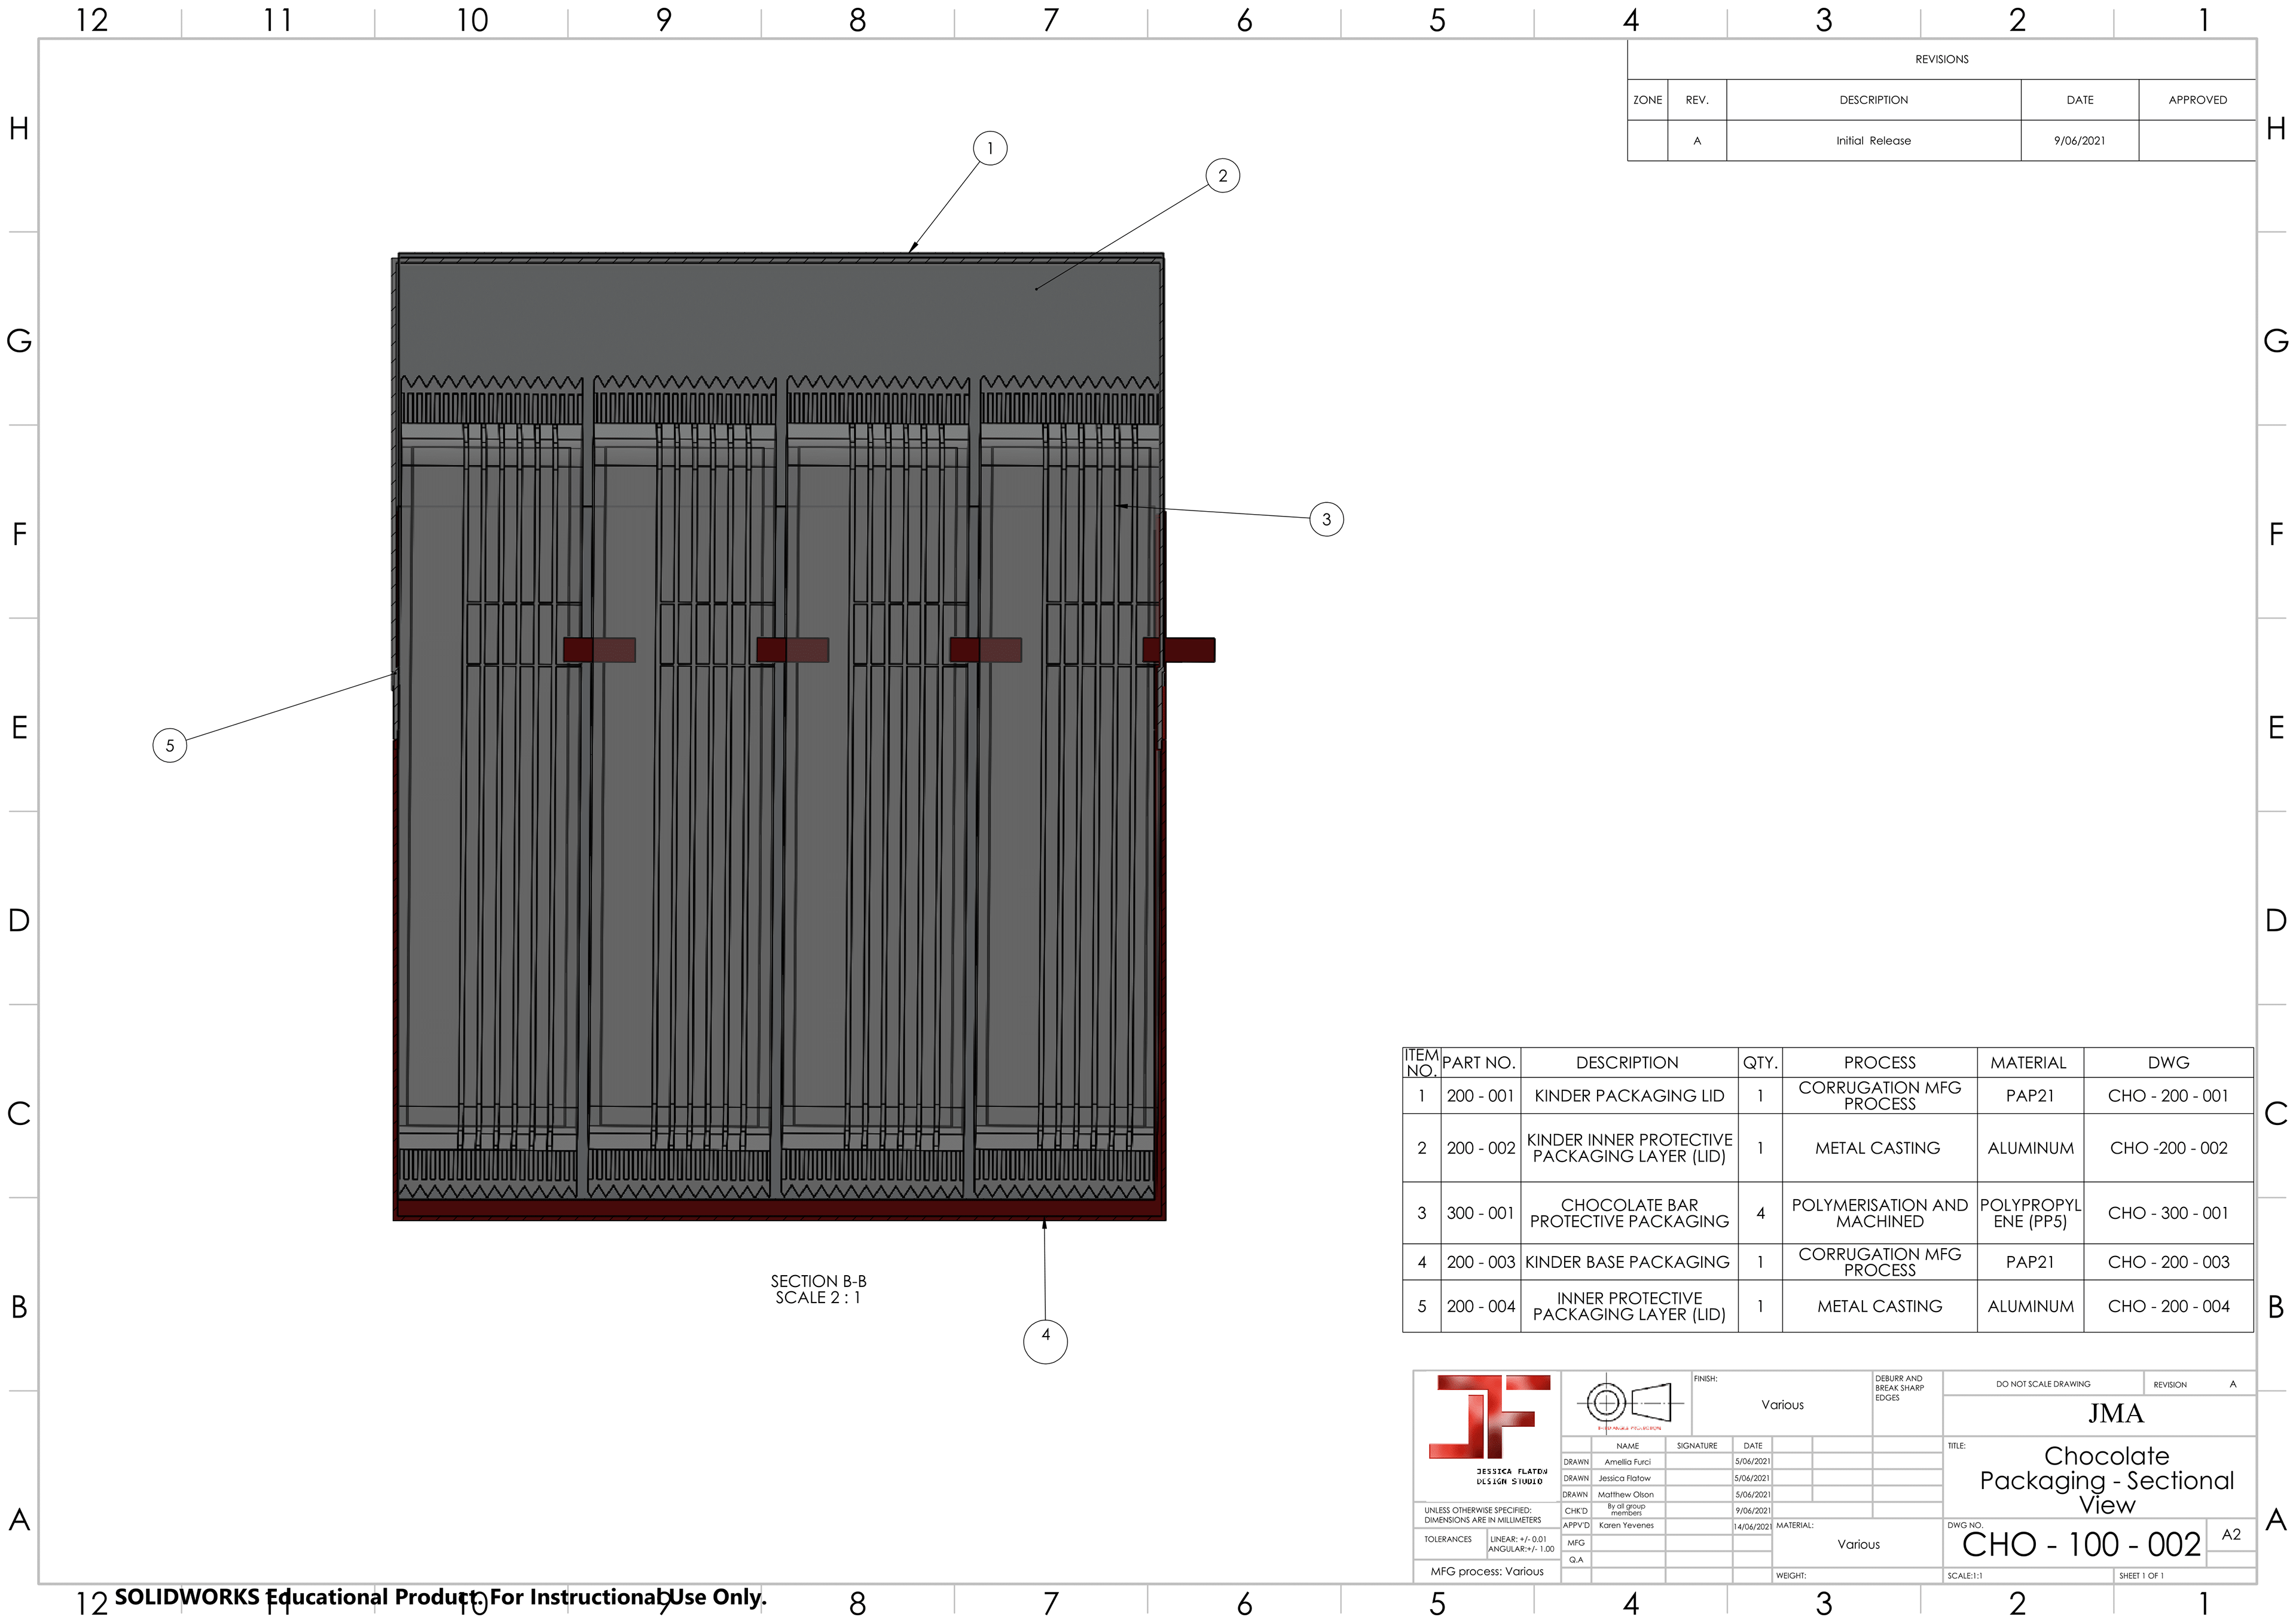Click the 'SECTION B-B' view label

(x=818, y=1281)
